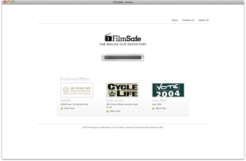Open the Cycle of Life poster thumbnail
This screenshot has width=246, height=161.
[122, 90]
